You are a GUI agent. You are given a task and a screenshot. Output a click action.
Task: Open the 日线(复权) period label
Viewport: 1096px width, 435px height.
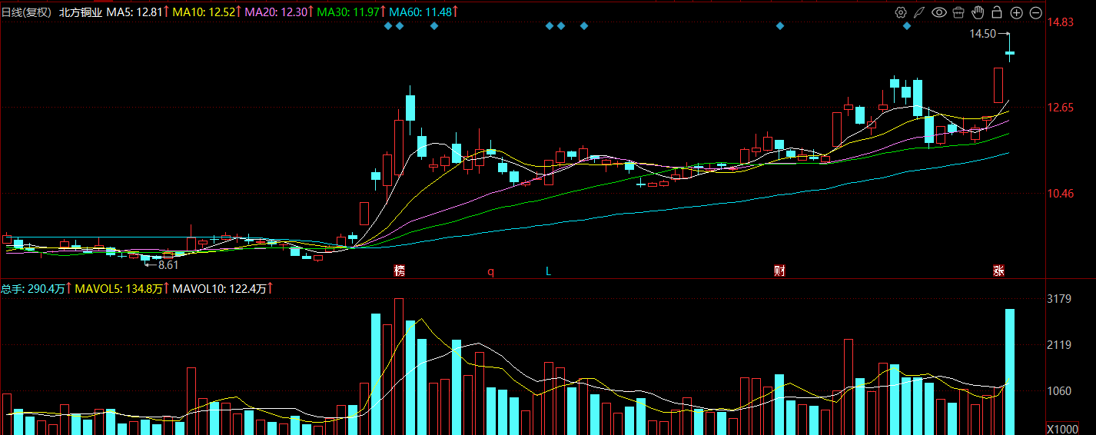[27, 12]
